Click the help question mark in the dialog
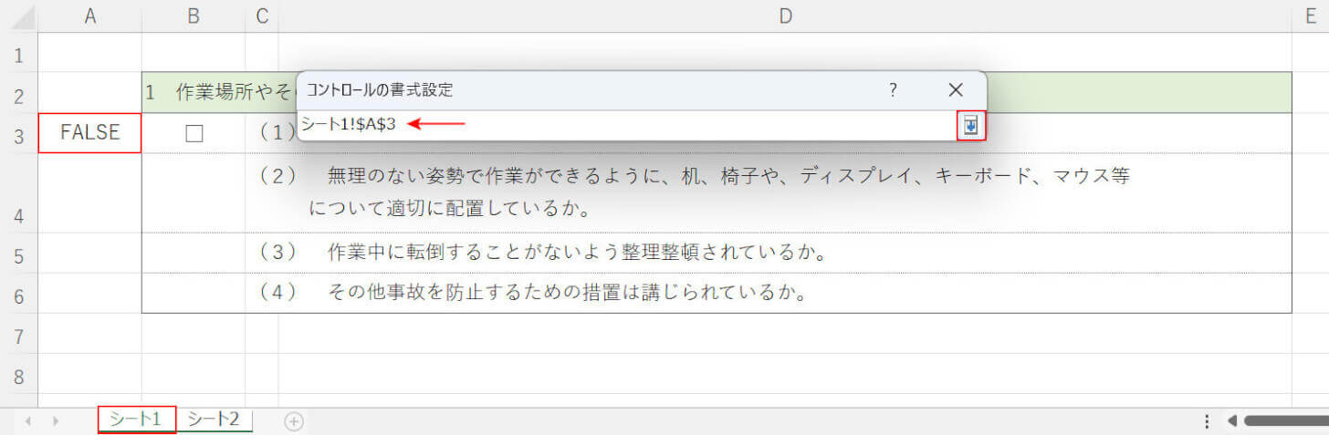 [x=893, y=89]
